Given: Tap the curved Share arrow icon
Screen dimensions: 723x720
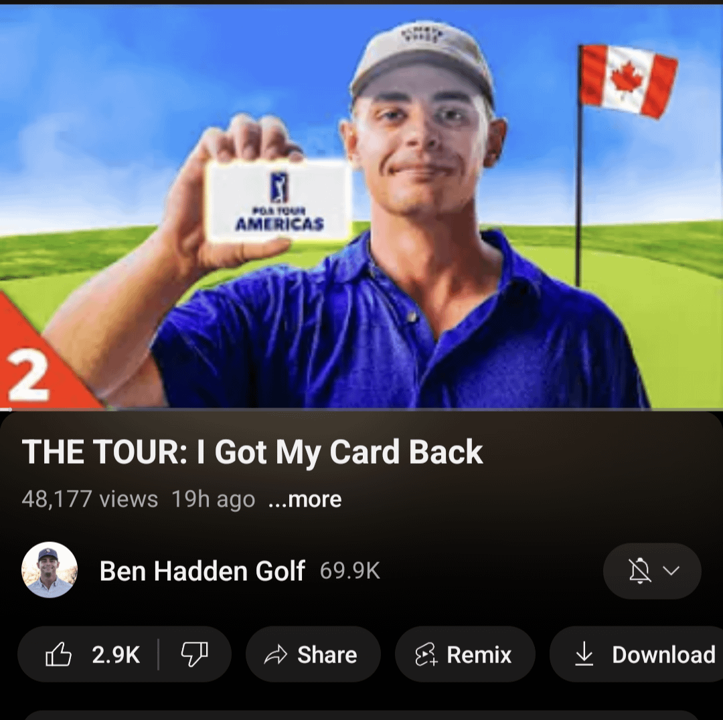Looking at the screenshot, I should pyautogui.click(x=275, y=655).
